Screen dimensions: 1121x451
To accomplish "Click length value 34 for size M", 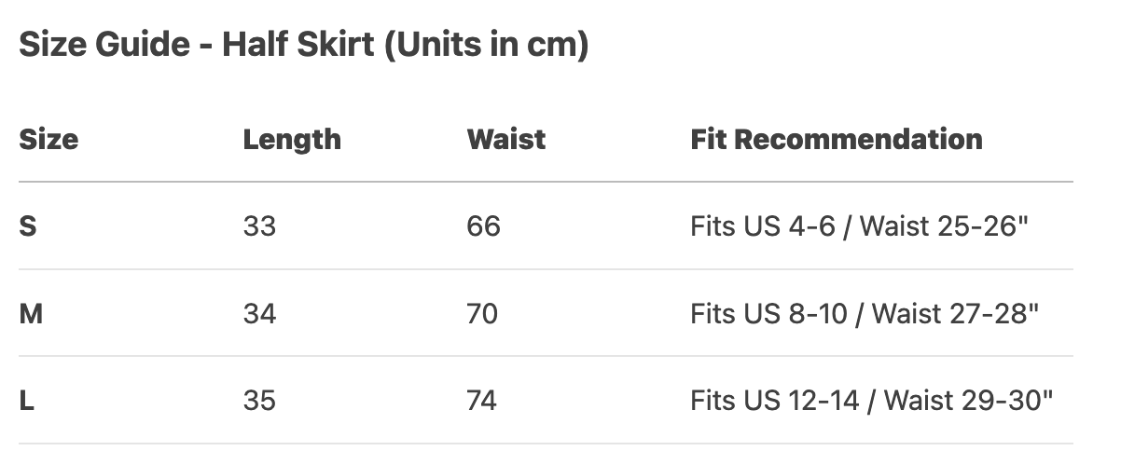I will point(259,314).
